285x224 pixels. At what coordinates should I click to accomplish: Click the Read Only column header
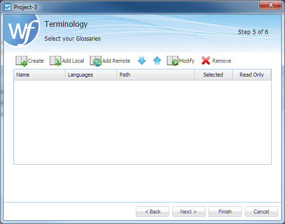pos(252,75)
